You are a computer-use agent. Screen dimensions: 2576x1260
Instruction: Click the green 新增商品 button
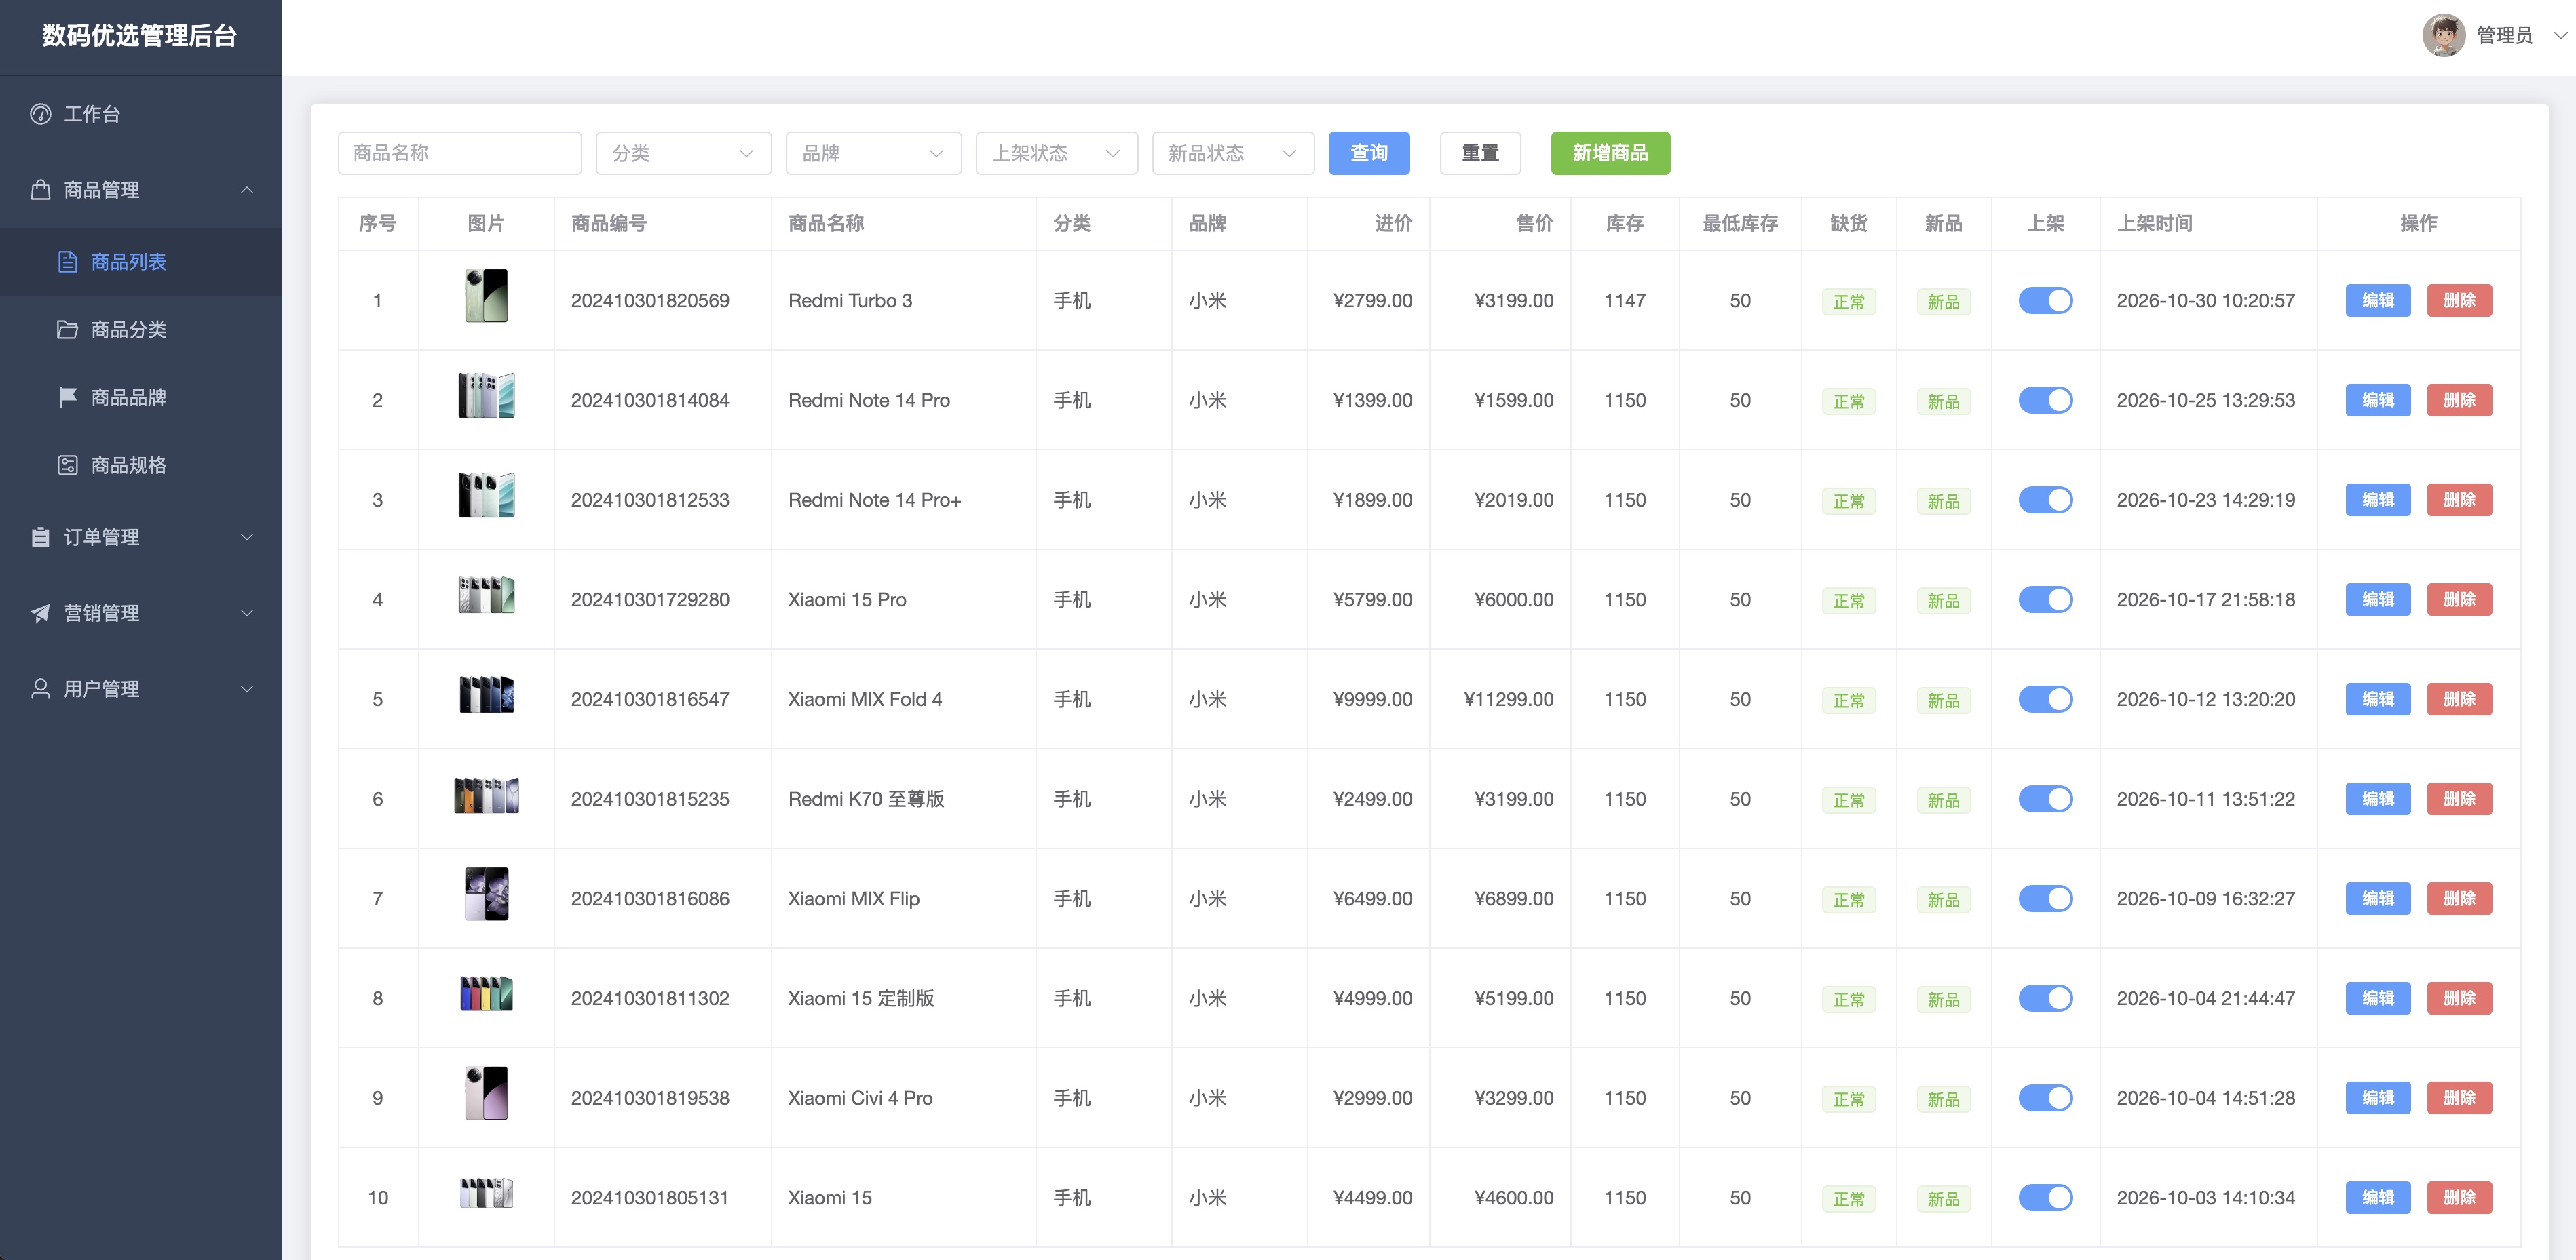[x=1610, y=153]
